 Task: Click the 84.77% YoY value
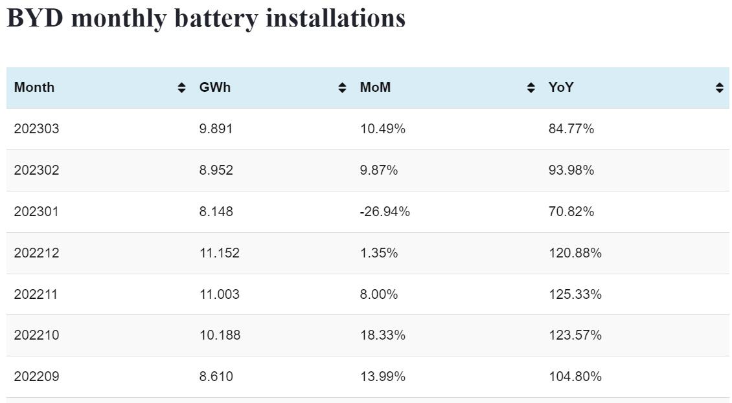[571, 129]
